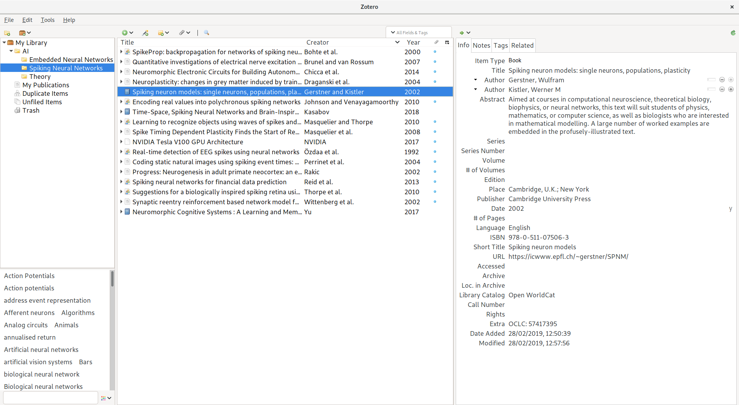Open the Tools menu
Image resolution: width=739 pixels, height=405 pixels.
pos(47,20)
